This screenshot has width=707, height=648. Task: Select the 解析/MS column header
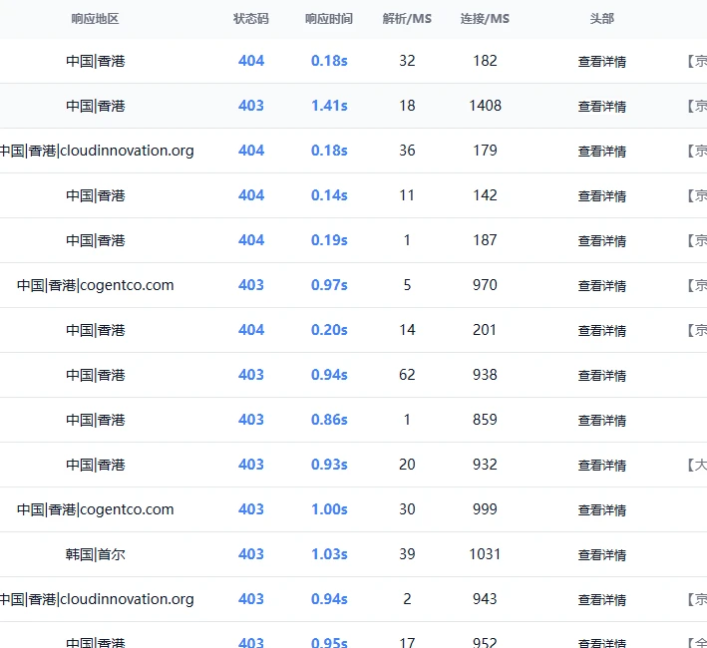[x=407, y=19]
